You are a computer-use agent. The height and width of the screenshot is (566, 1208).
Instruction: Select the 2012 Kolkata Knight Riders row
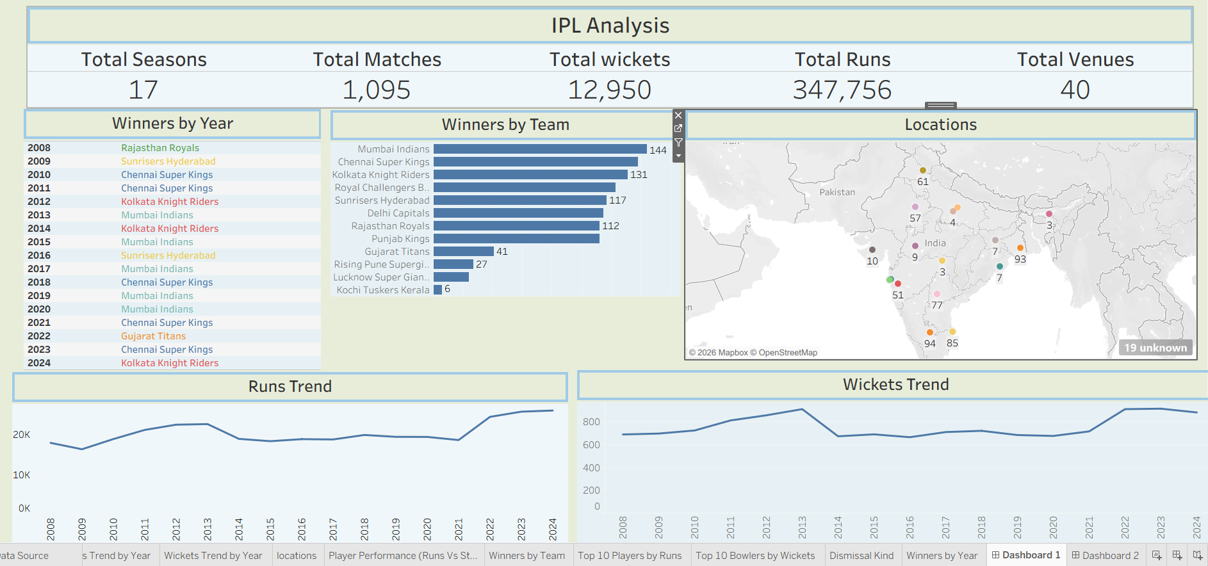pos(173,202)
